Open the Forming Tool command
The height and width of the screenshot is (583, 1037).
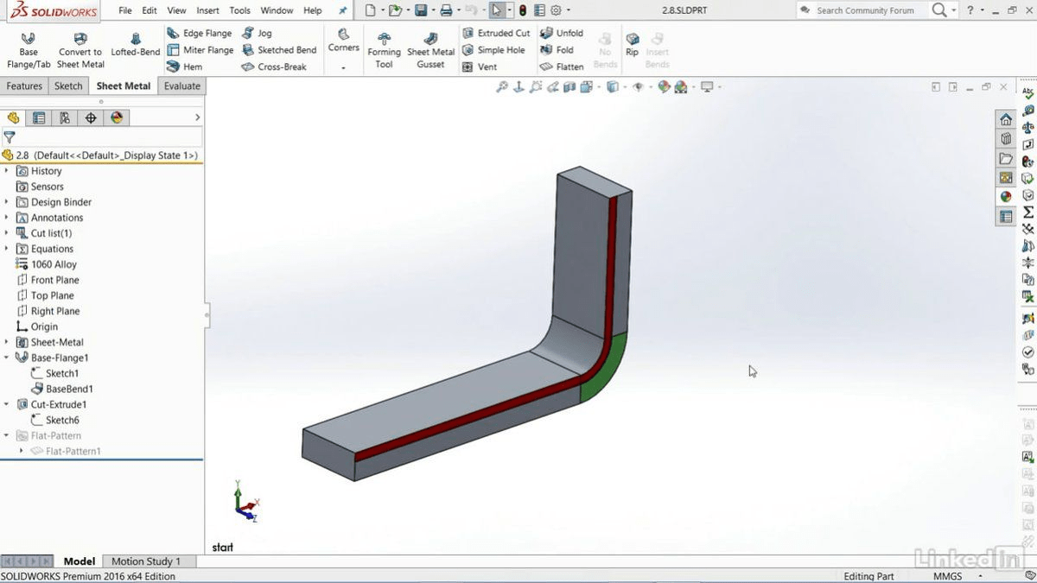click(384, 51)
